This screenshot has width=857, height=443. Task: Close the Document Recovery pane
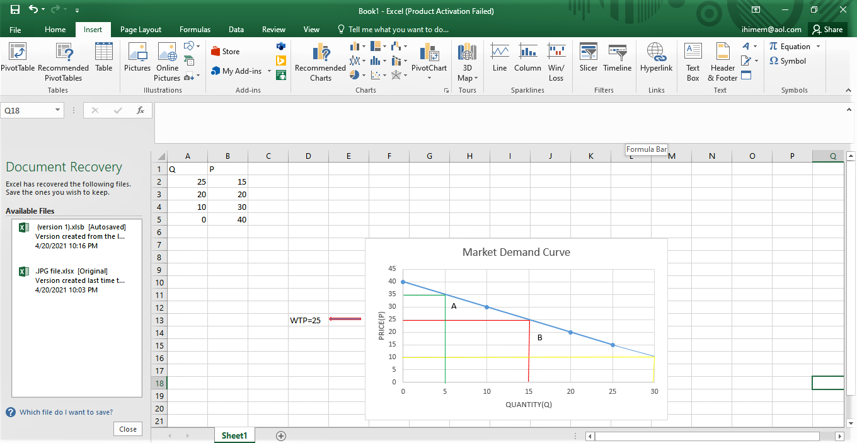(x=128, y=429)
